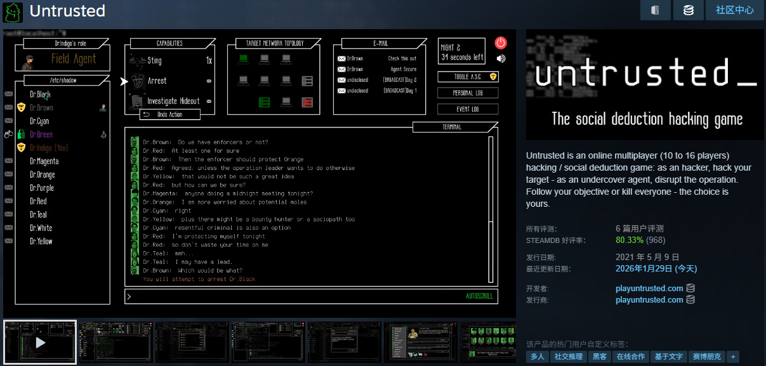This screenshot has width=766, height=366.
Task: Toggle A.S.C. in the game screenshot
Action: pyautogui.click(x=468, y=77)
